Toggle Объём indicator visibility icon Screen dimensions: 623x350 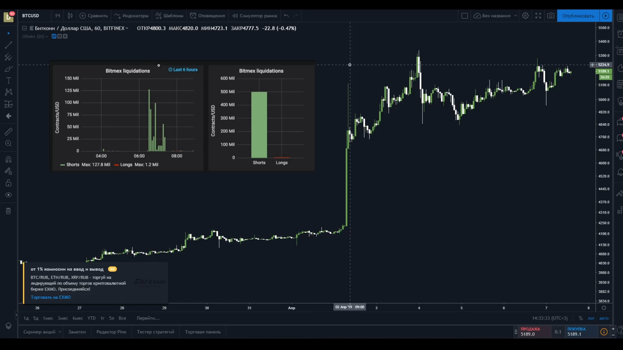click(x=54, y=36)
